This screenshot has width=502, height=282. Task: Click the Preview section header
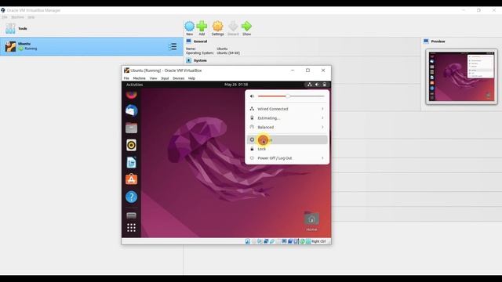point(438,42)
